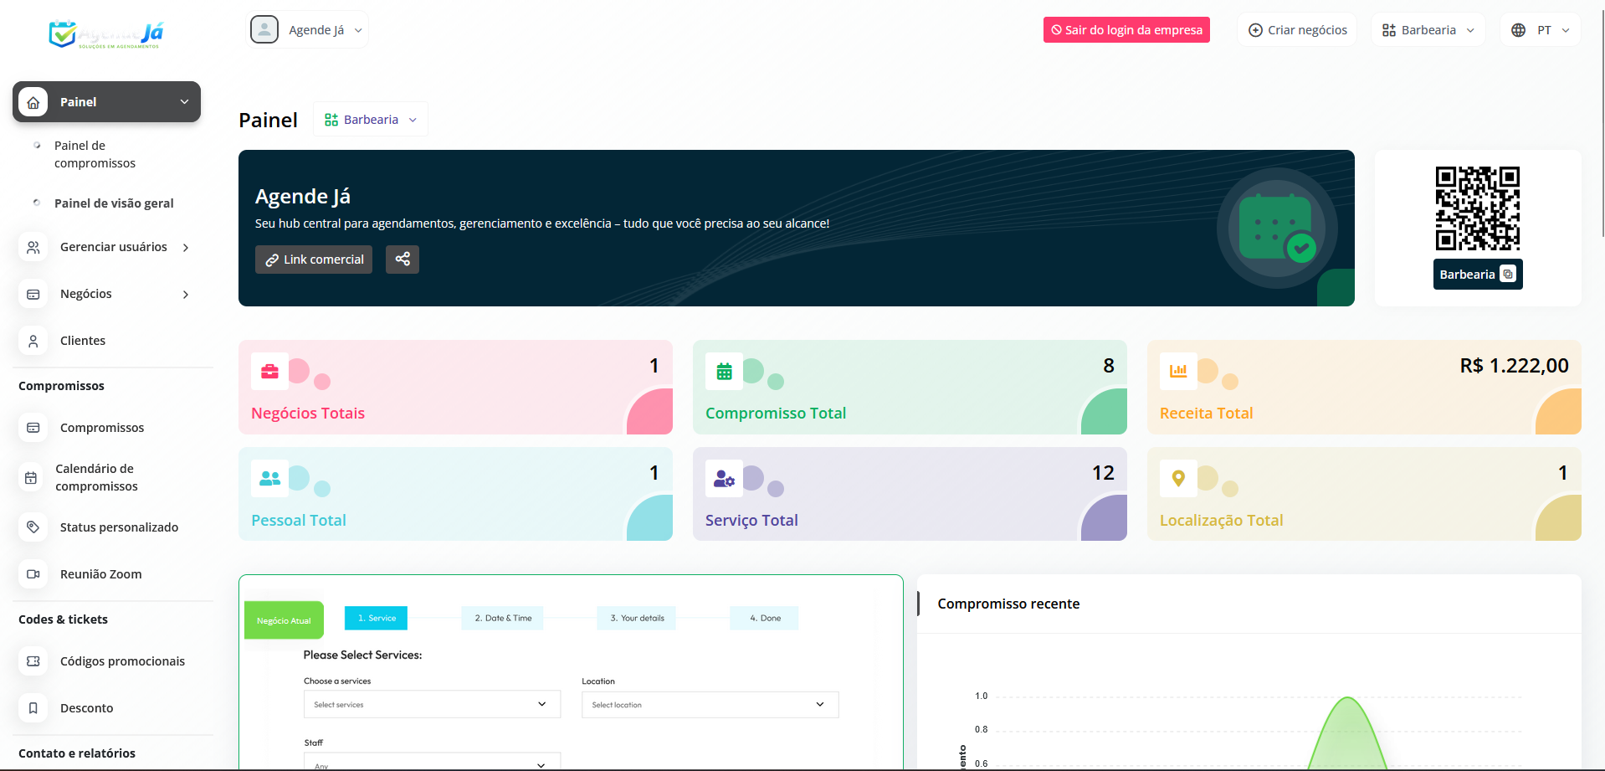The width and height of the screenshot is (1605, 771).
Task: Open the Barbearia business dropdown in header
Action: click(1428, 30)
